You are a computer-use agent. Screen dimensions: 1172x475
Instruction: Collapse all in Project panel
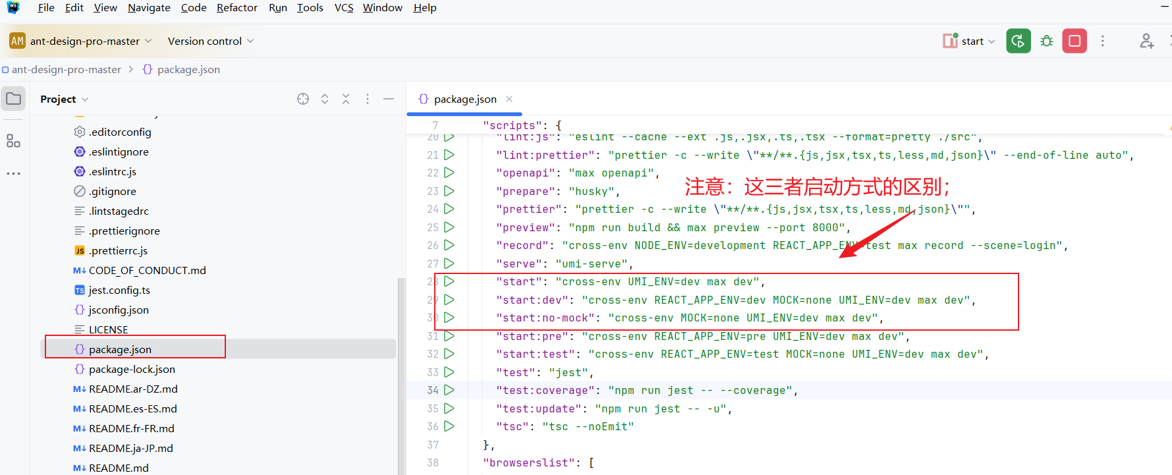(x=346, y=99)
